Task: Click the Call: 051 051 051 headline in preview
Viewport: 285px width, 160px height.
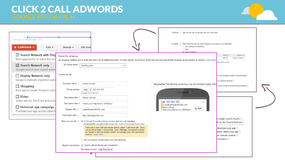Action: click(170, 102)
